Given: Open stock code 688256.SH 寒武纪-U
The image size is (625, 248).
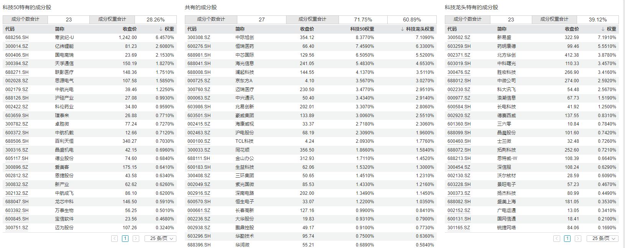Looking at the screenshot, I should pos(17,38).
